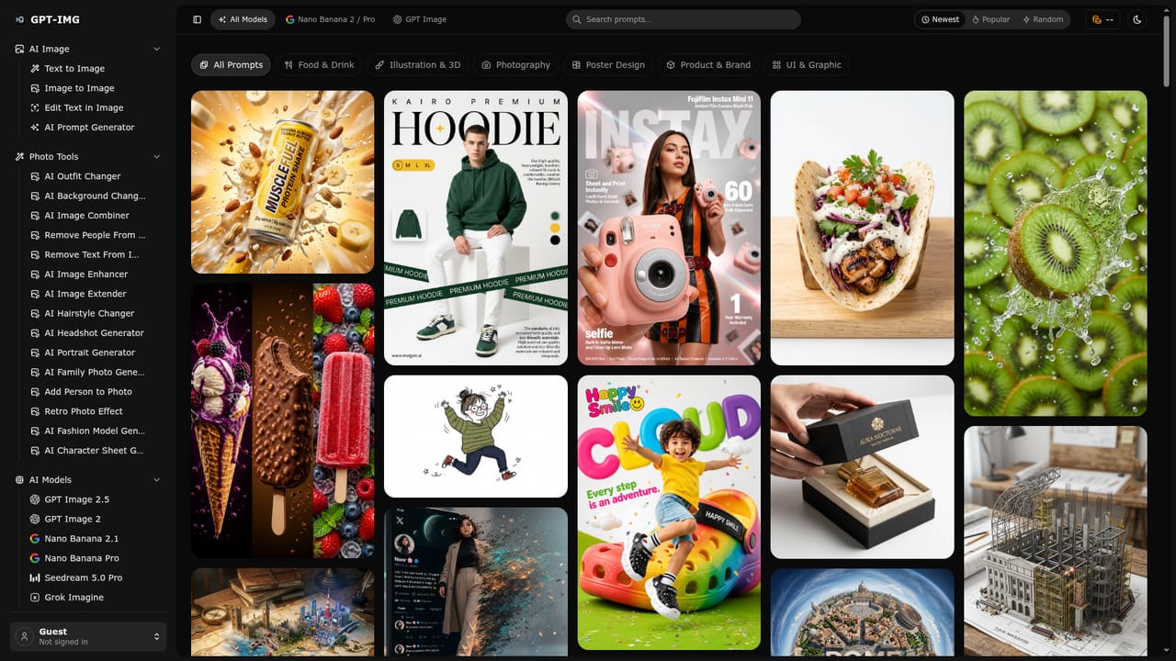Focus the Search prompts input field
1176x661 pixels.
(683, 19)
